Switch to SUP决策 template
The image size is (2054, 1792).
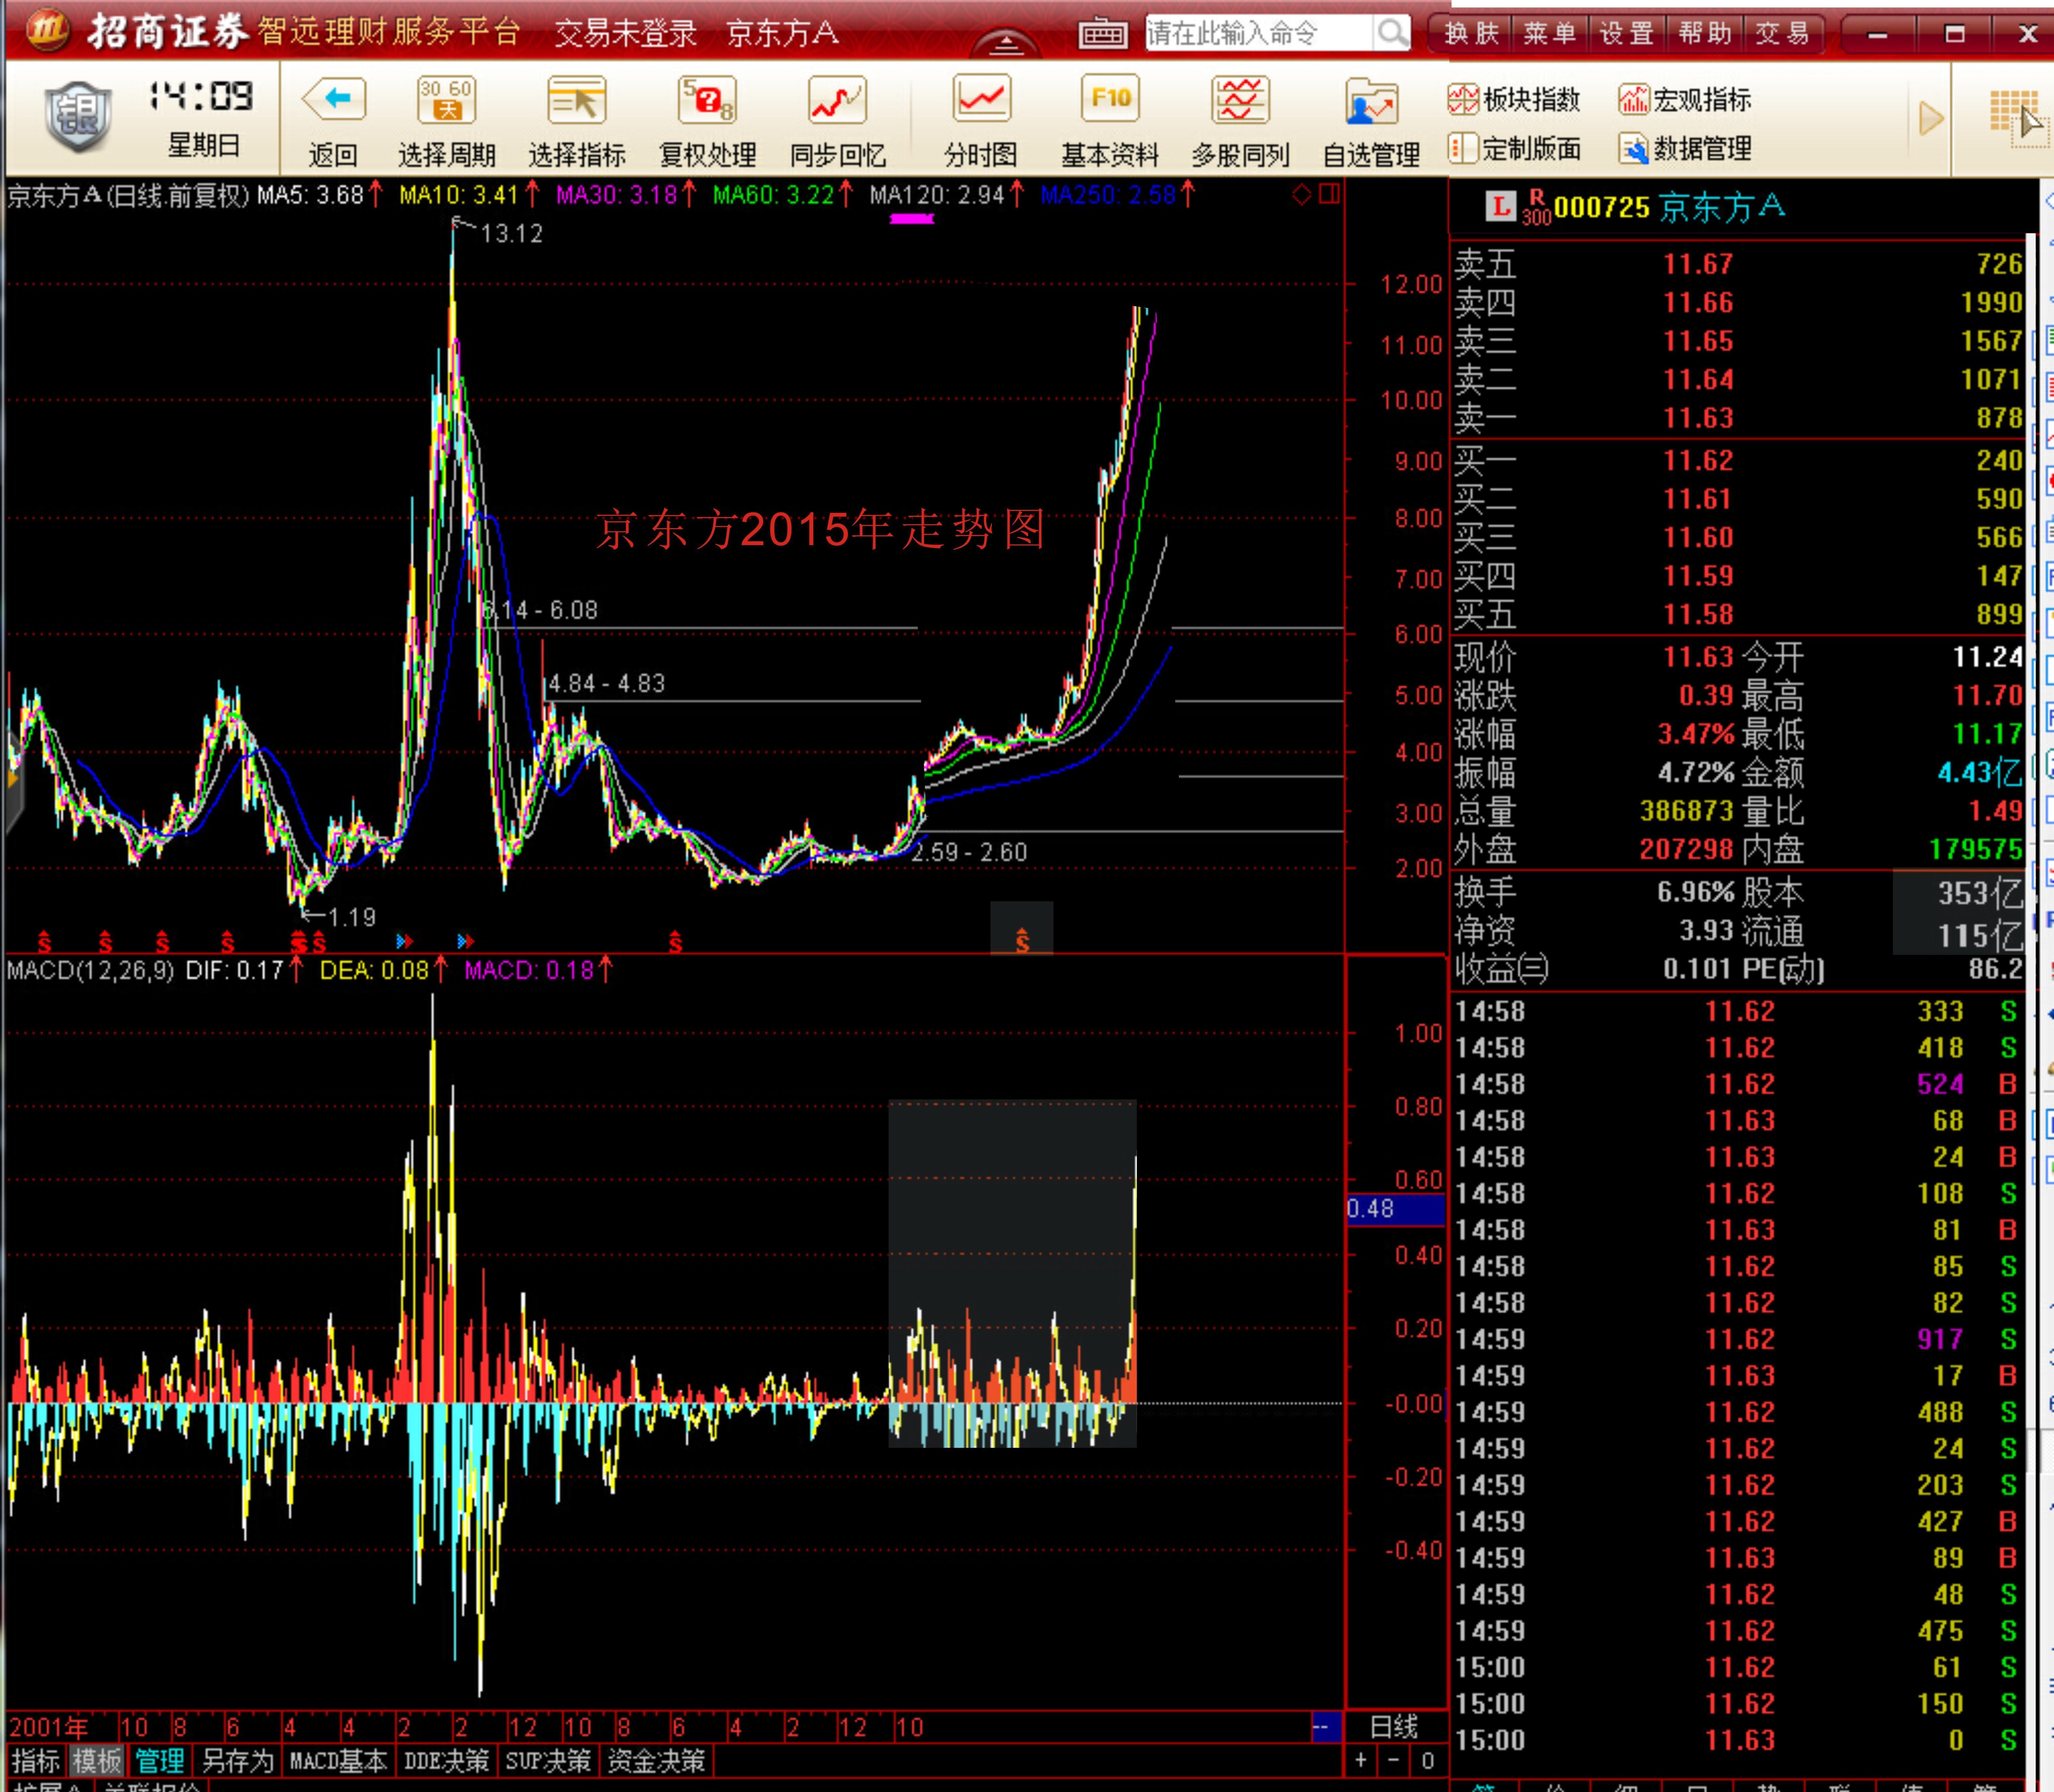(x=548, y=1761)
